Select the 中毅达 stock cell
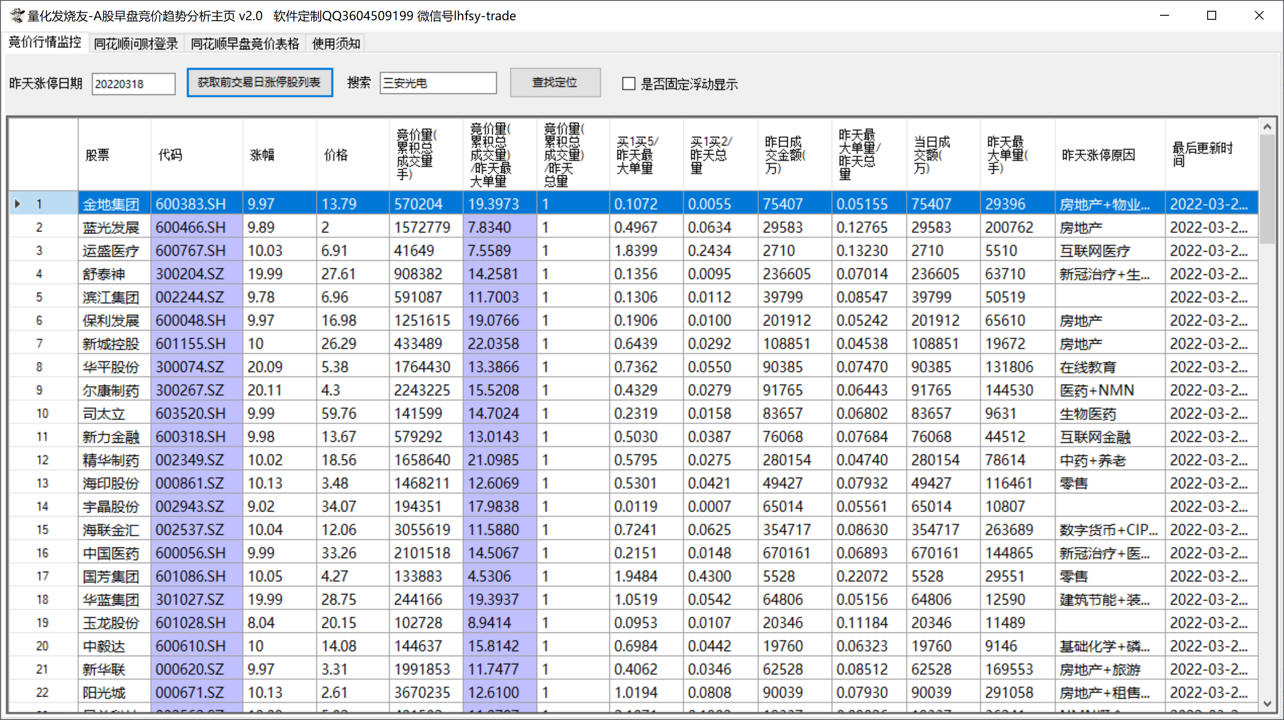 [114, 646]
